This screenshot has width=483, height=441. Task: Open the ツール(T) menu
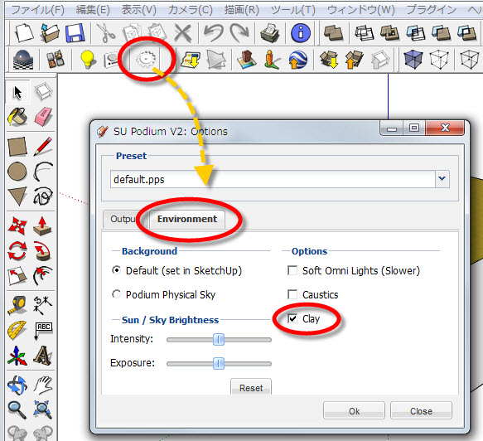tap(293, 10)
